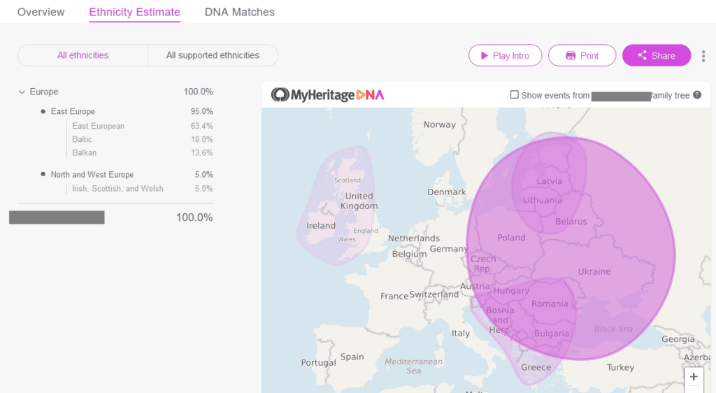The image size is (716, 393).
Task: Share the ethnicity results
Action: (x=656, y=55)
